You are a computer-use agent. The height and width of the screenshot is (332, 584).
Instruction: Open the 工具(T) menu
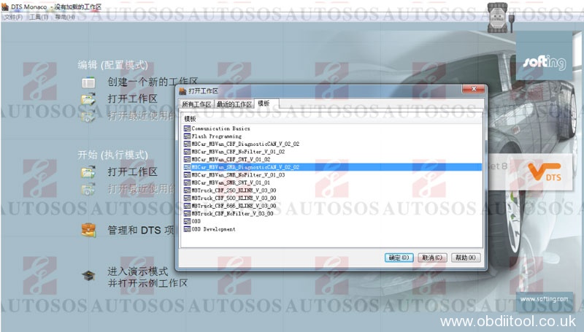coord(39,17)
